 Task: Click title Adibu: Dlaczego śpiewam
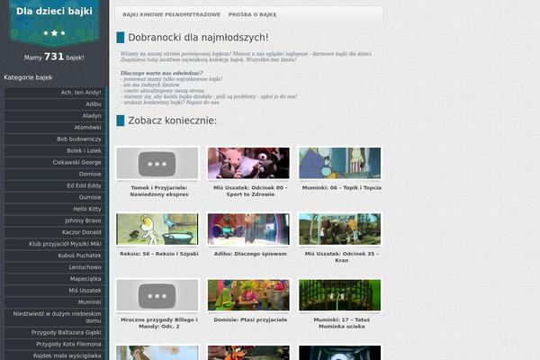[250, 254]
